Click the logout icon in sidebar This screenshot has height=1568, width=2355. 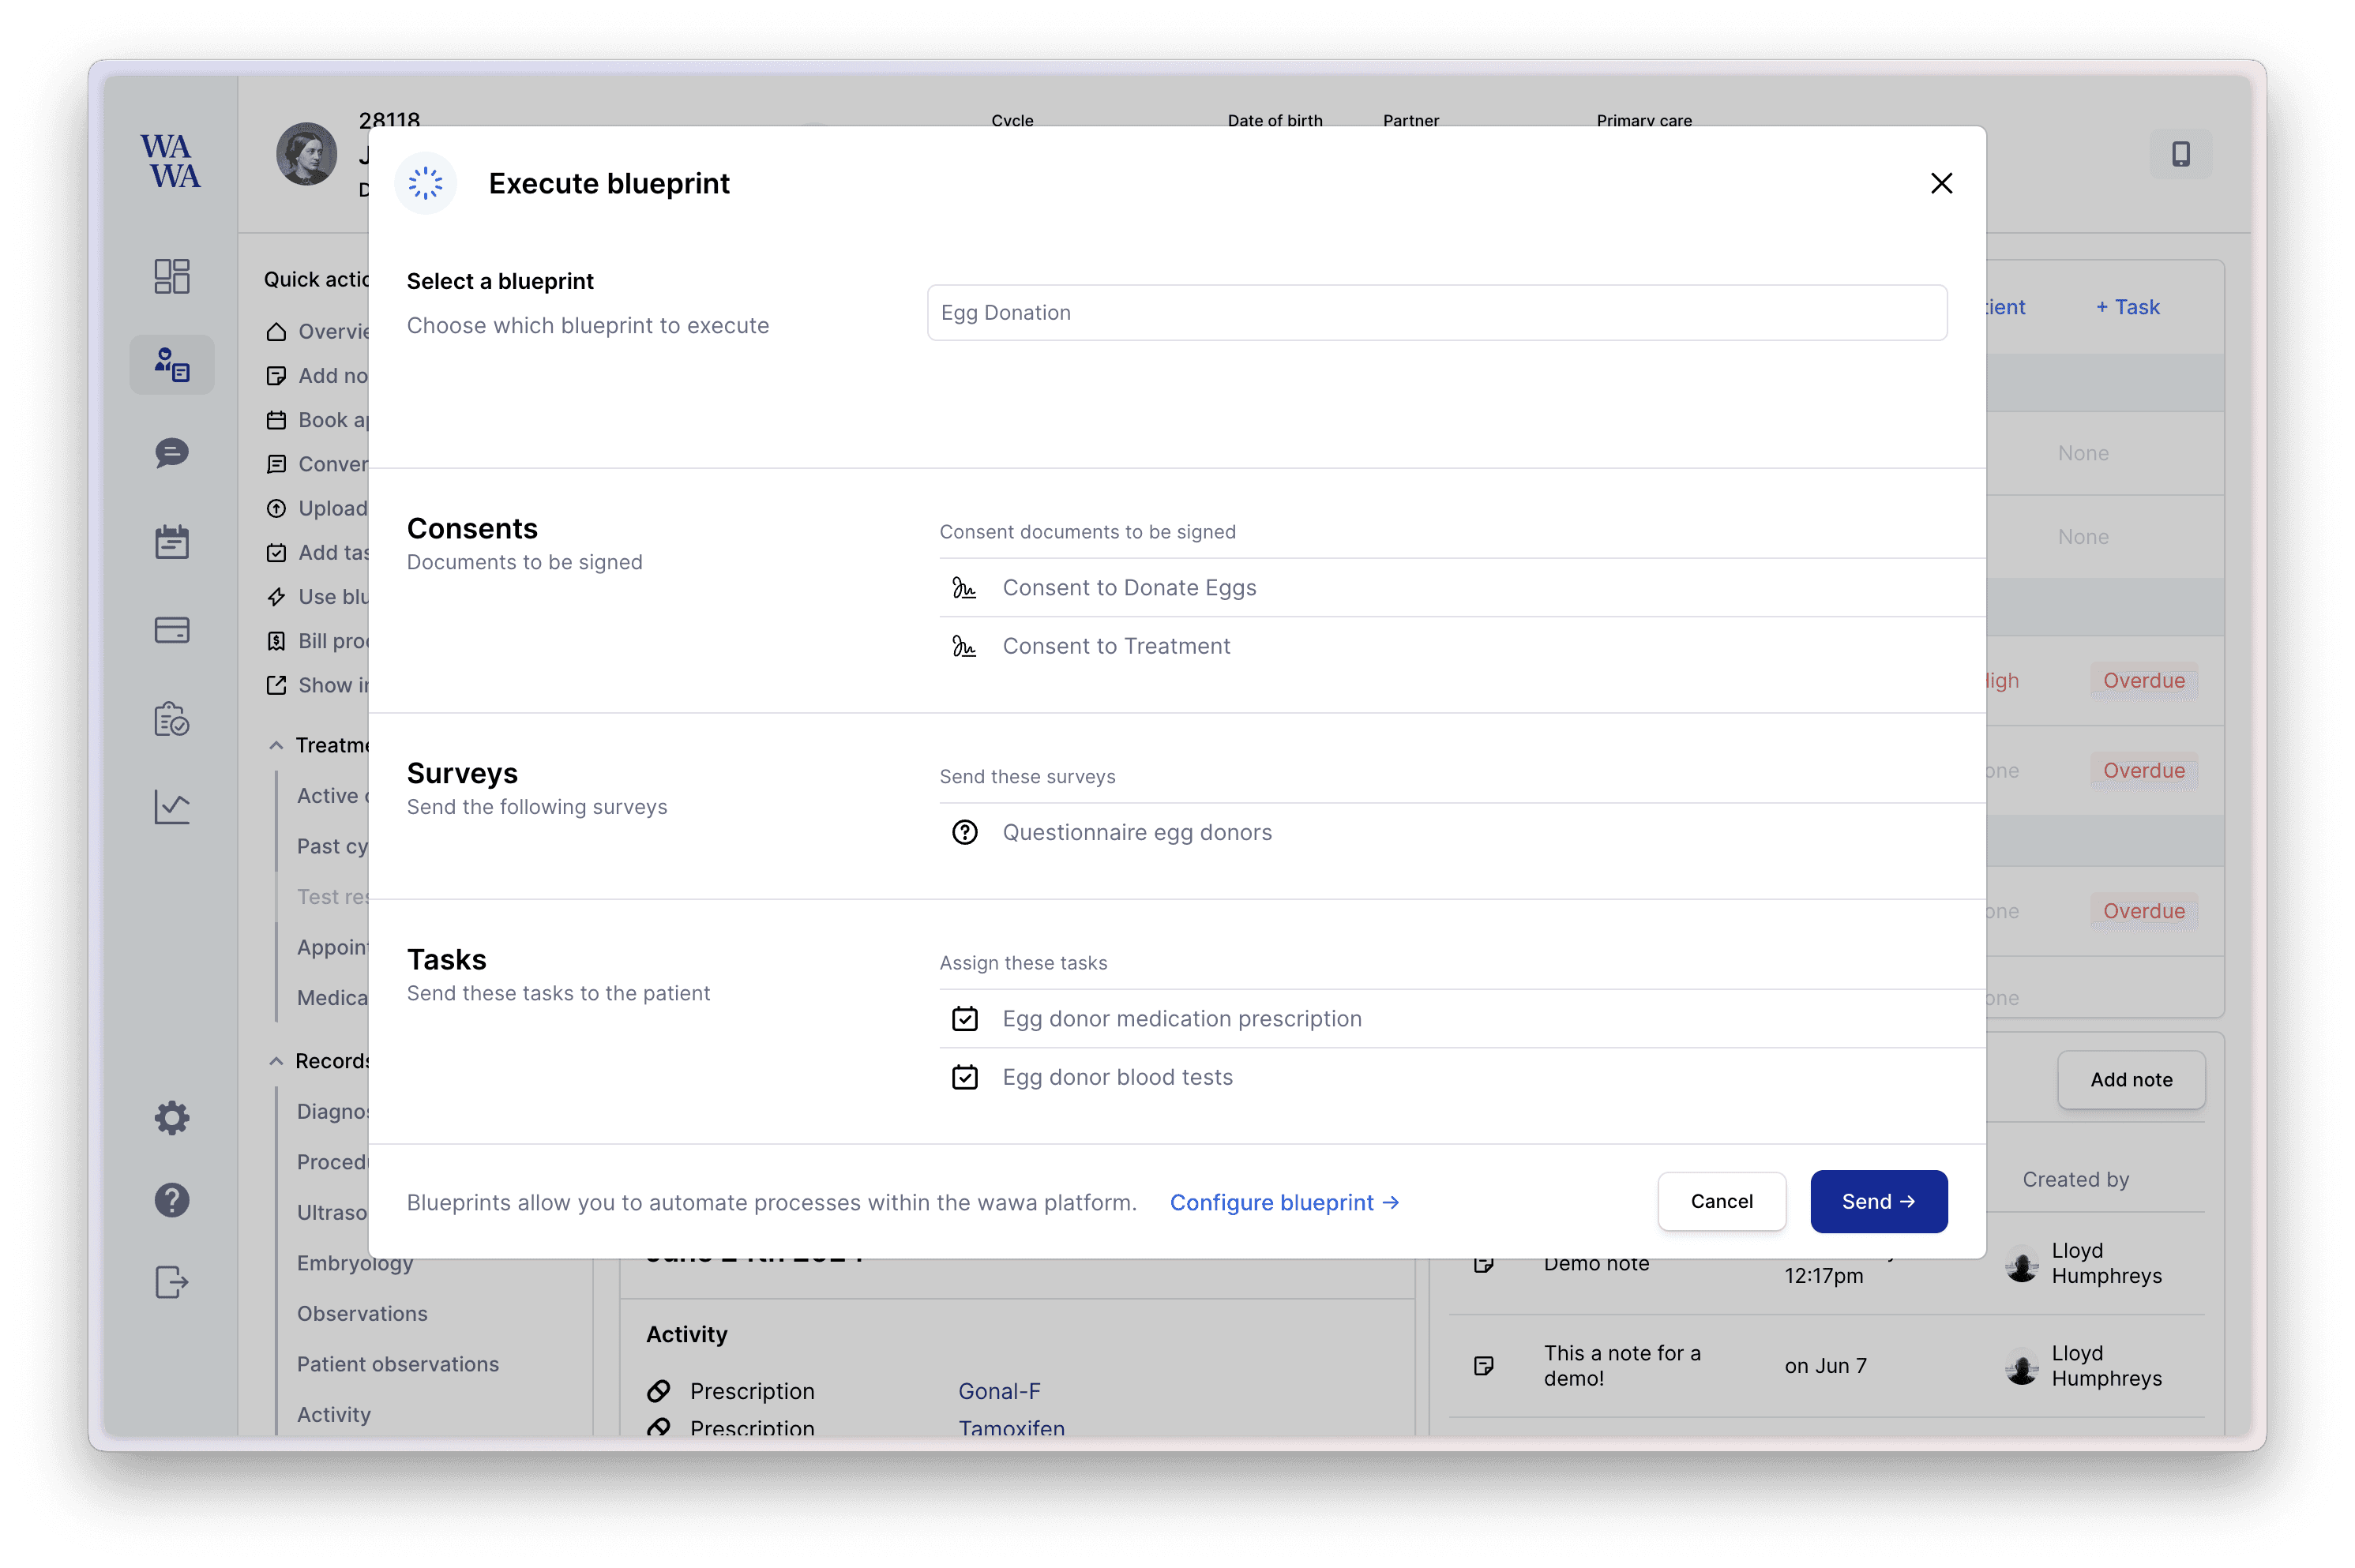click(172, 1282)
